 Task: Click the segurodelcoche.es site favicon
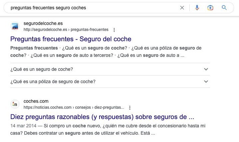(15, 26)
